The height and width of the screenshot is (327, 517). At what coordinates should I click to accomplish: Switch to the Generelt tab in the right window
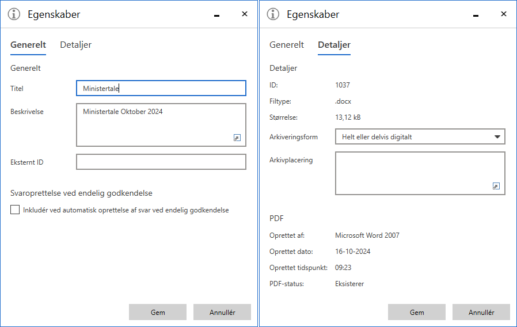click(287, 45)
